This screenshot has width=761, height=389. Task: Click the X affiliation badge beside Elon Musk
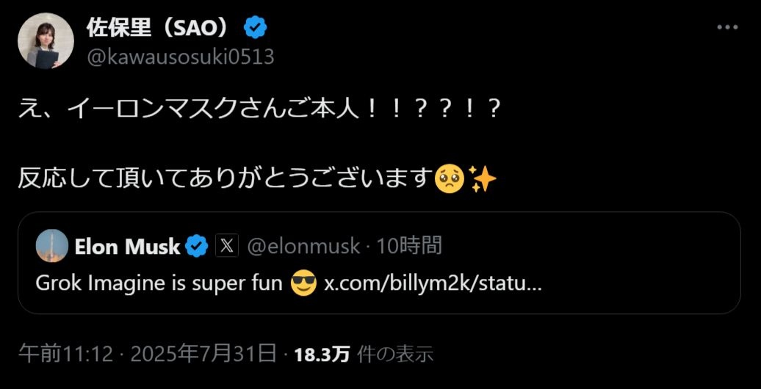coord(226,247)
